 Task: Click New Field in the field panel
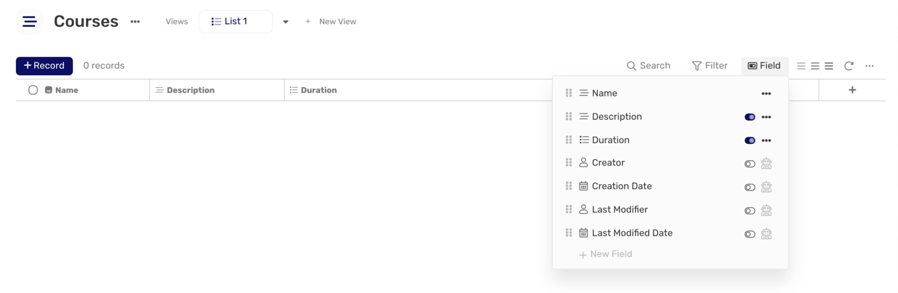(605, 254)
